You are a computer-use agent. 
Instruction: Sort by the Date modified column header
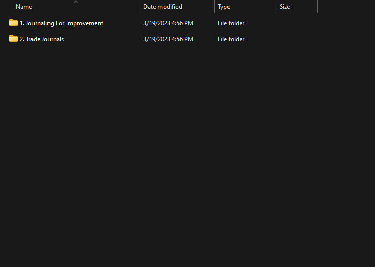162,7
